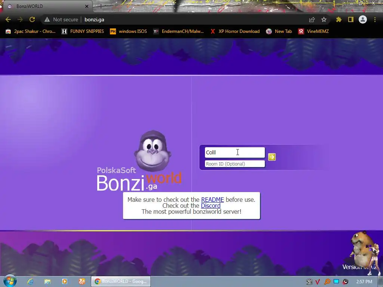This screenshot has height=287, width=383.
Task: Open the FUNNY SNIPPIES bookmark
Action: 83,31
